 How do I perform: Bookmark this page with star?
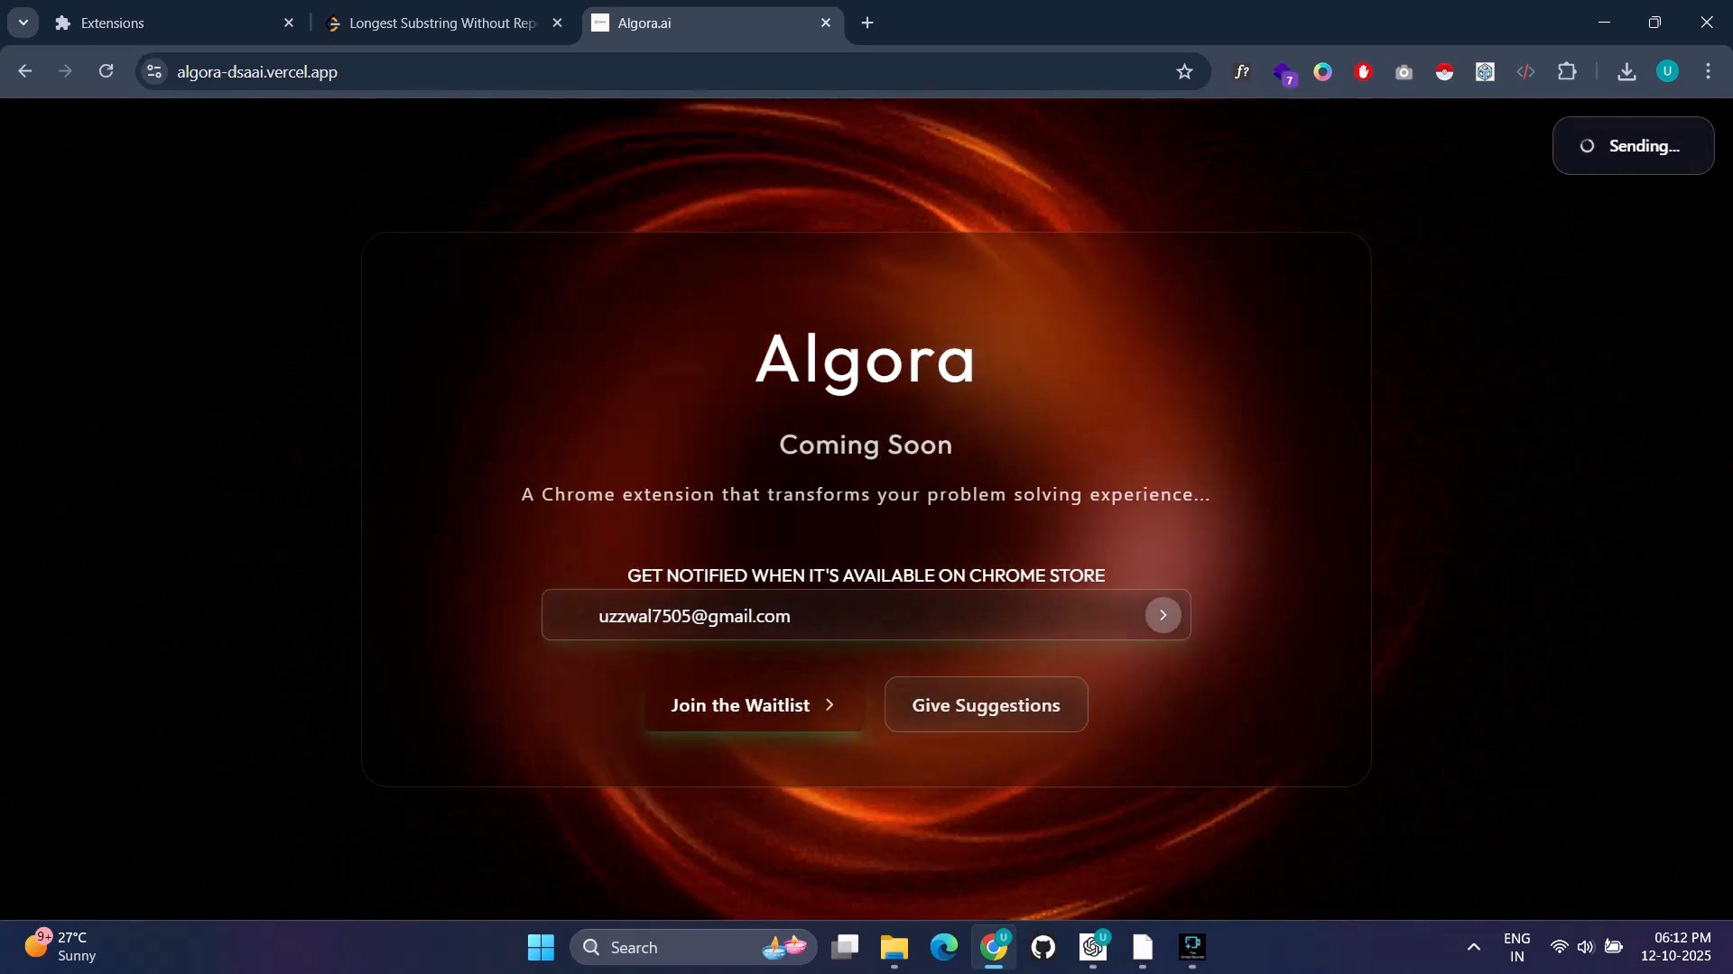(x=1184, y=71)
